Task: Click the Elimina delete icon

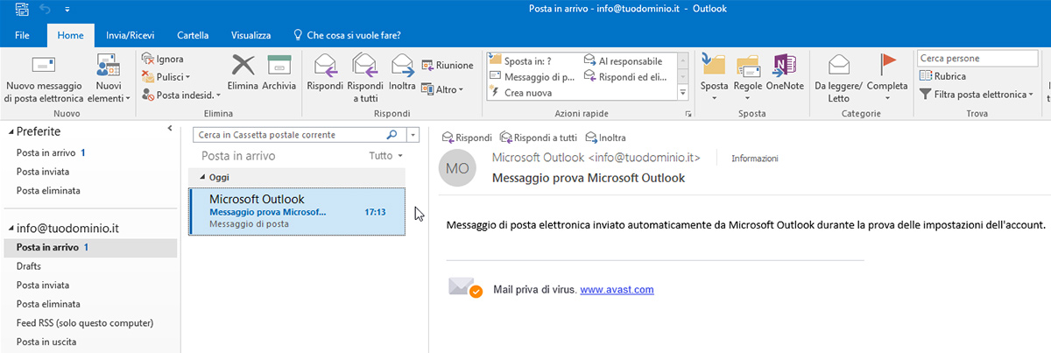Action: pos(243,73)
